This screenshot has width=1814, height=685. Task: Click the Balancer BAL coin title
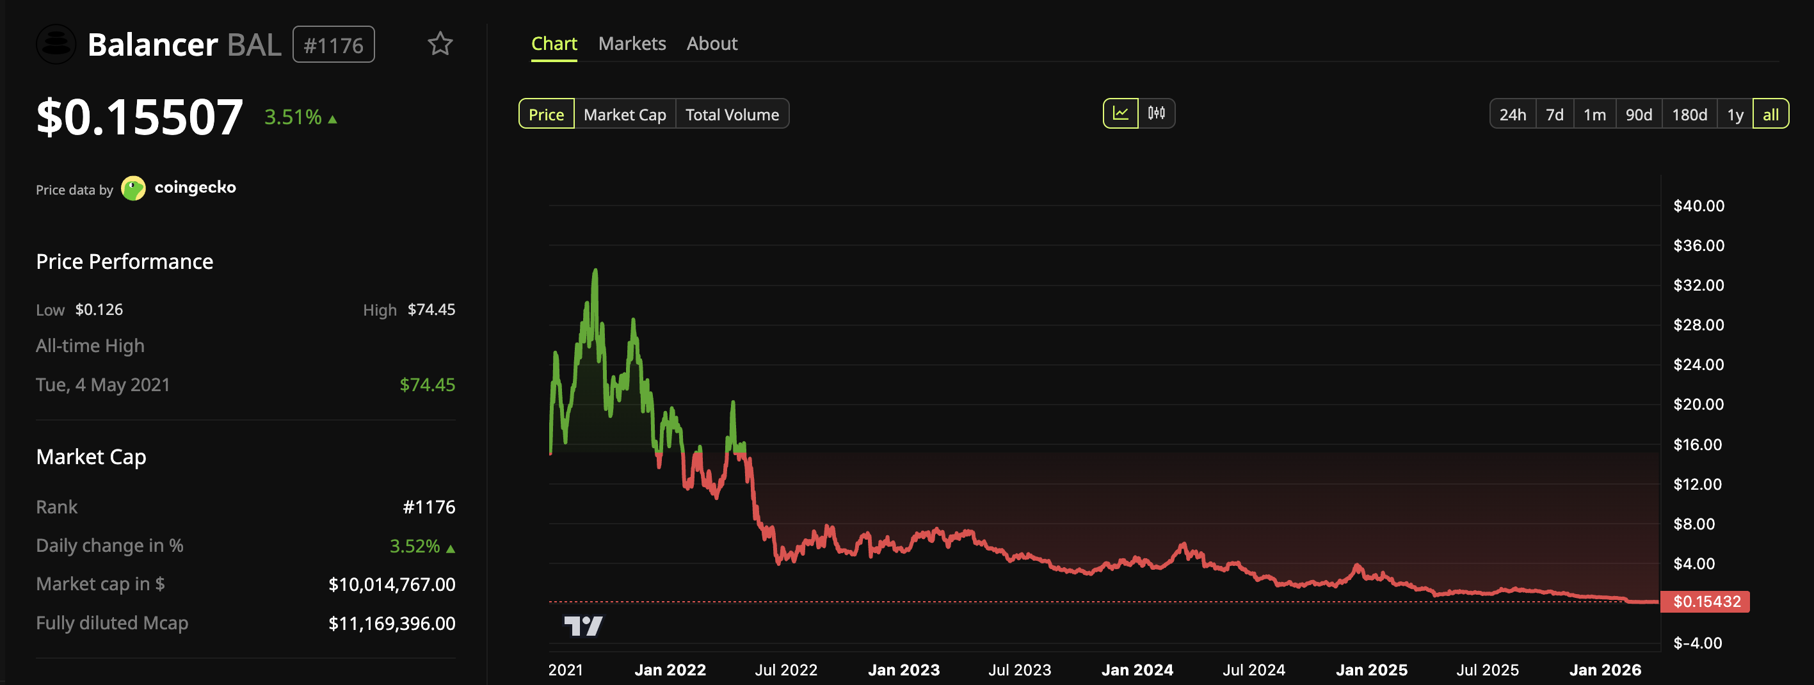pos(184,44)
